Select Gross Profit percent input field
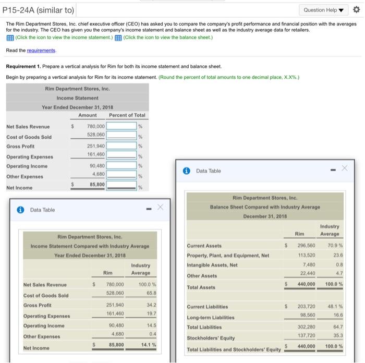This screenshot has width=365, height=363. (121, 146)
